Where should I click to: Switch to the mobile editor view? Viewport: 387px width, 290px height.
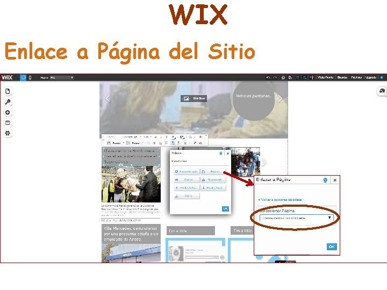pos(30,77)
